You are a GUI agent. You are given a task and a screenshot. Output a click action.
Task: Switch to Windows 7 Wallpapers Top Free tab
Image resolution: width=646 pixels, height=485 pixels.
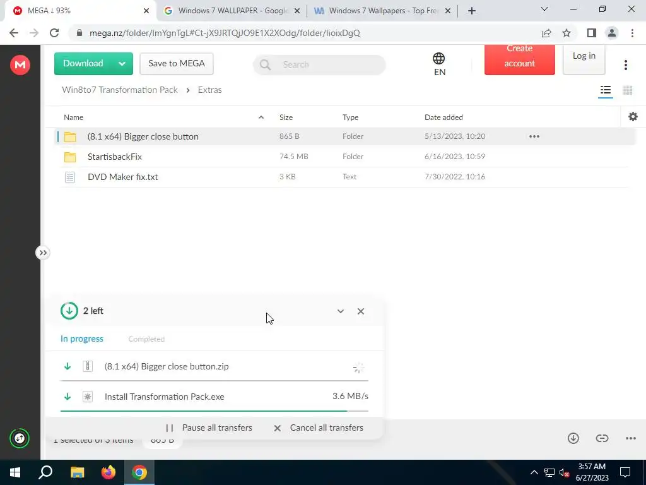tap(383, 11)
